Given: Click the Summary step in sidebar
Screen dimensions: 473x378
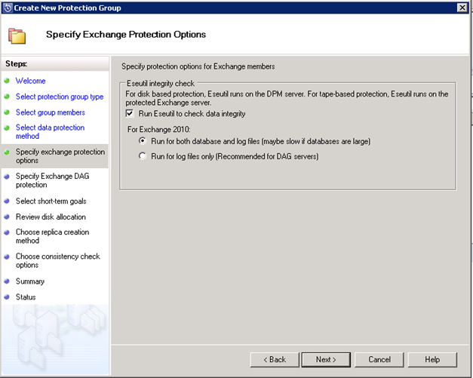Looking at the screenshot, I should click(x=30, y=281).
